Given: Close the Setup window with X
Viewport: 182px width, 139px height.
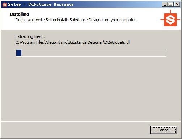Looking at the screenshot, I should pyautogui.click(x=177, y=4).
